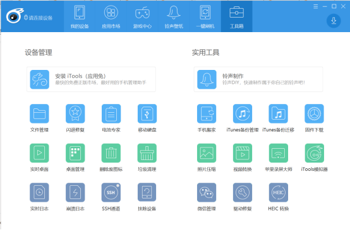
Task: Click the 安装 iTools (应用兔) card
Action: click(x=91, y=79)
